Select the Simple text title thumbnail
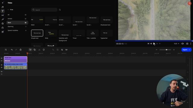193x108 pixels. pyautogui.click(x=37, y=33)
